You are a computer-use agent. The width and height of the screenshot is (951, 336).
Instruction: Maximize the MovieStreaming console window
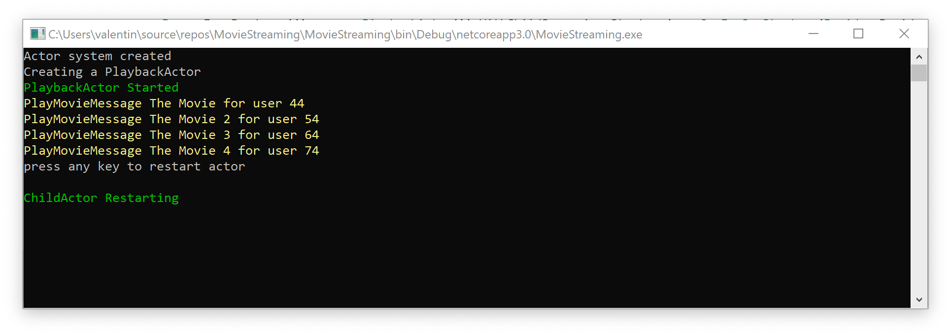[x=858, y=34]
